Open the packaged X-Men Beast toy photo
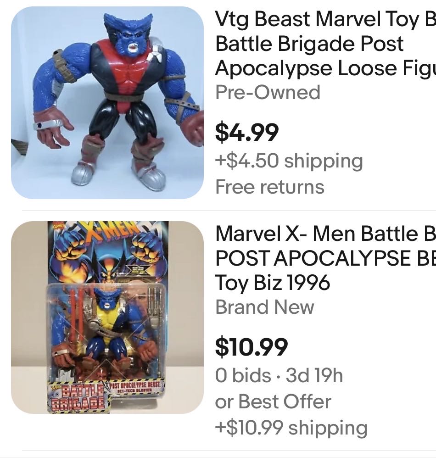The height and width of the screenshot is (468, 436). point(107,318)
